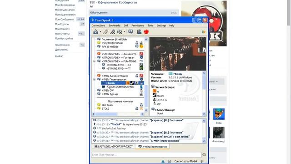Open the Settings menu
This screenshot has height=164, width=291.
click(x=161, y=26)
